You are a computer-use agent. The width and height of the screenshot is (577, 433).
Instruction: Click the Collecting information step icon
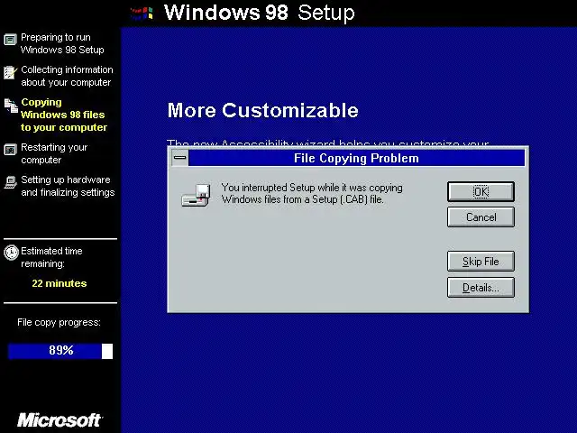pyautogui.click(x=10, y=72)
